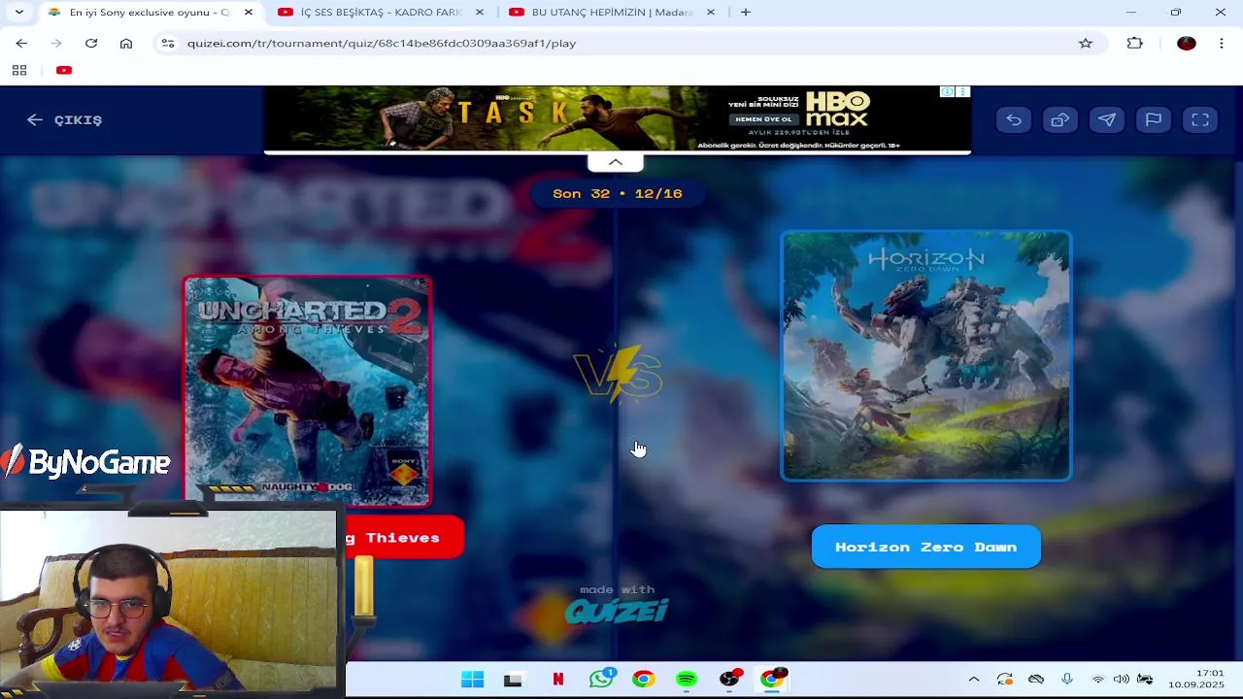Viewport: 1243px width, 699px height.
Task: View site information icon in address bar
Action: (168, 43)
